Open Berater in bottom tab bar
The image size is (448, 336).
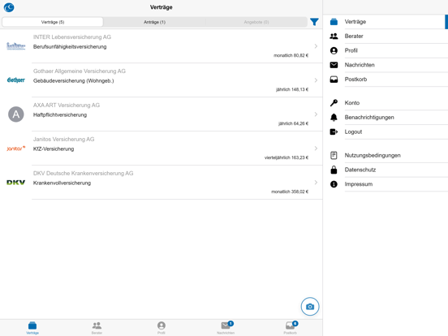click(x=97, y=328)
